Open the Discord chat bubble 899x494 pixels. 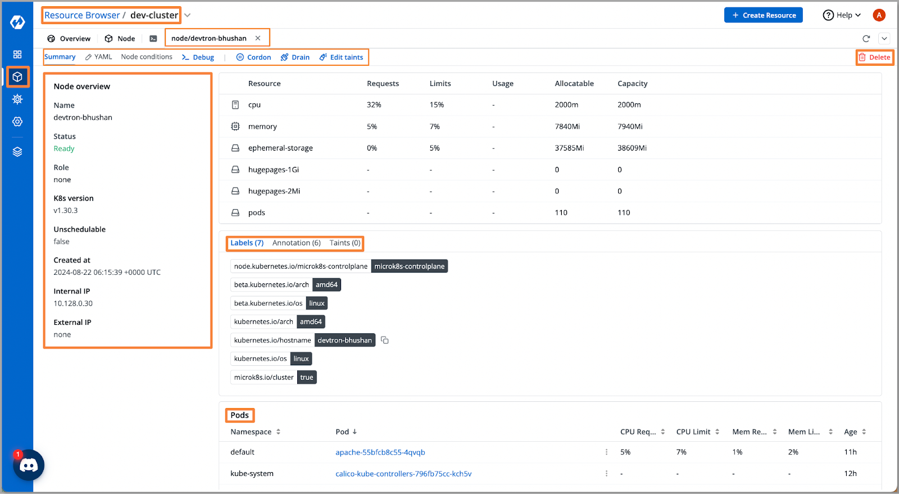(x=29, y=465)
